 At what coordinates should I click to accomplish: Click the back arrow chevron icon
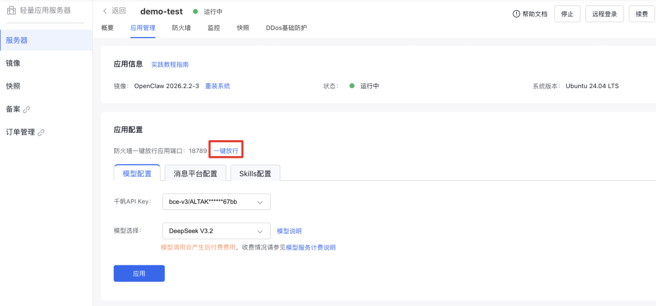(104, 11)
